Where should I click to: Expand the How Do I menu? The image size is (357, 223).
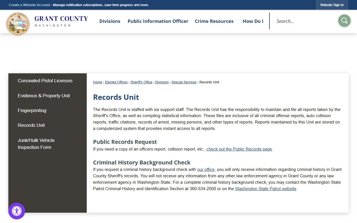coord(253,21)
